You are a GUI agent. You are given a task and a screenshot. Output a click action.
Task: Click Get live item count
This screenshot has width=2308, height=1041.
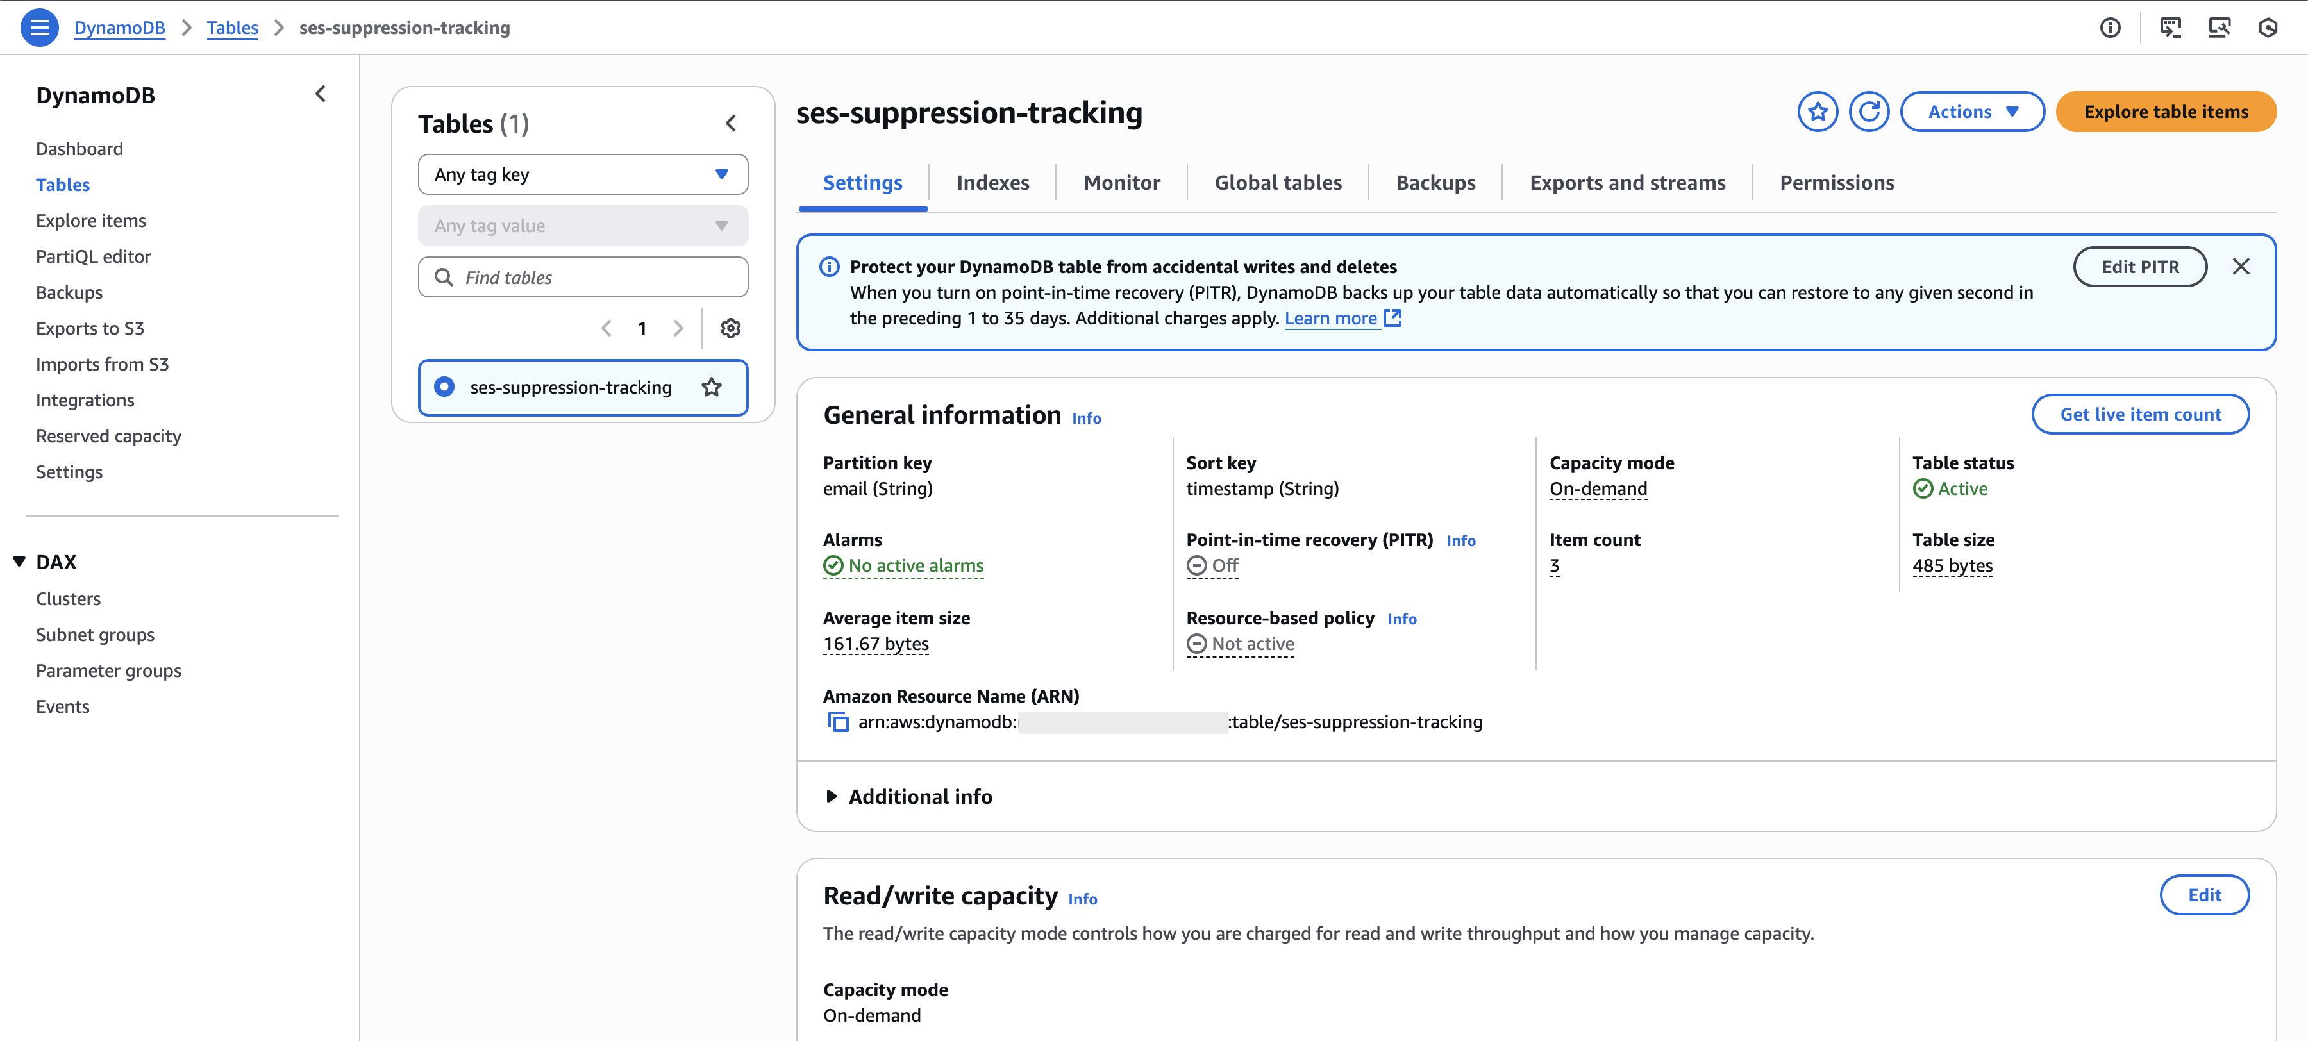2139,414
